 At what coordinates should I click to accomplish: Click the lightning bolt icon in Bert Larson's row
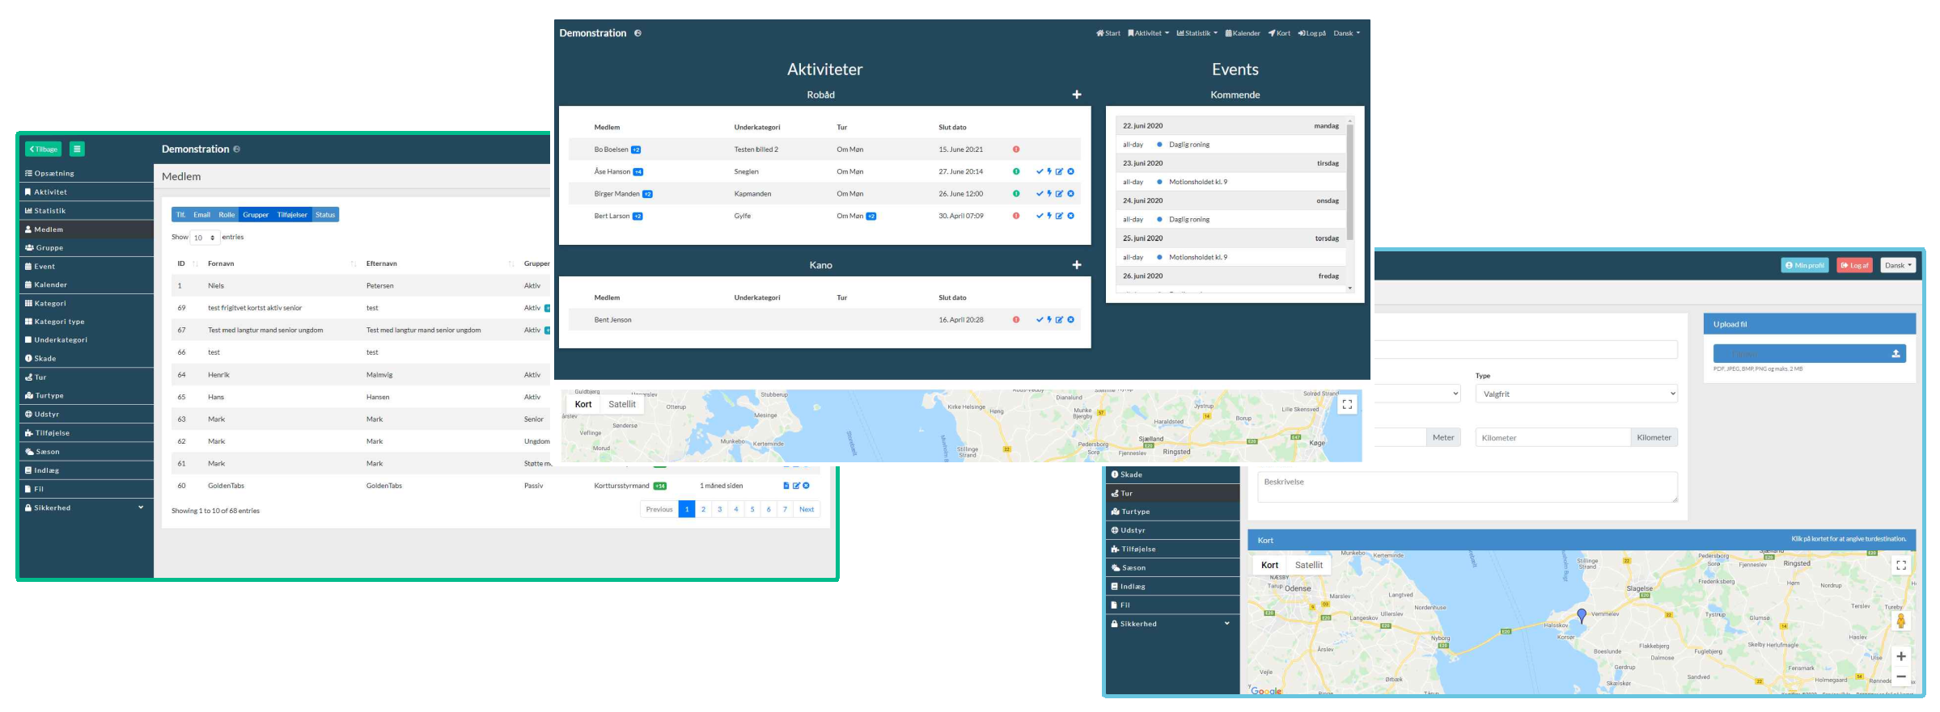(x=1049, y=216)
